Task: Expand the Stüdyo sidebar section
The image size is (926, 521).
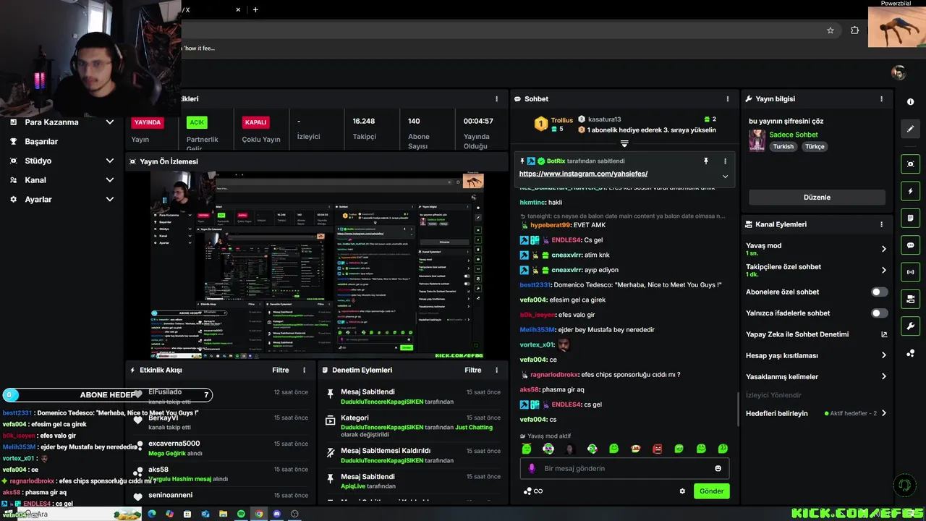Action: [110, 161]
